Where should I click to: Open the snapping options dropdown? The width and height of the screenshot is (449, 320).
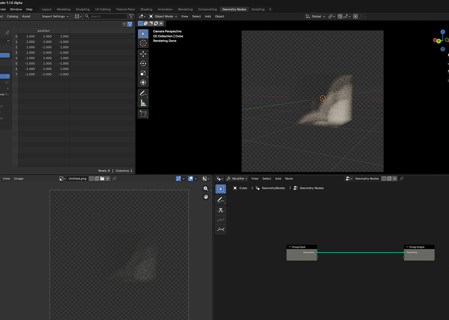[347, 16]
